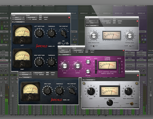Click the key input icon in Fairchild 670
The width and height of the screenshot is (153, 119).
click(13, 22)
